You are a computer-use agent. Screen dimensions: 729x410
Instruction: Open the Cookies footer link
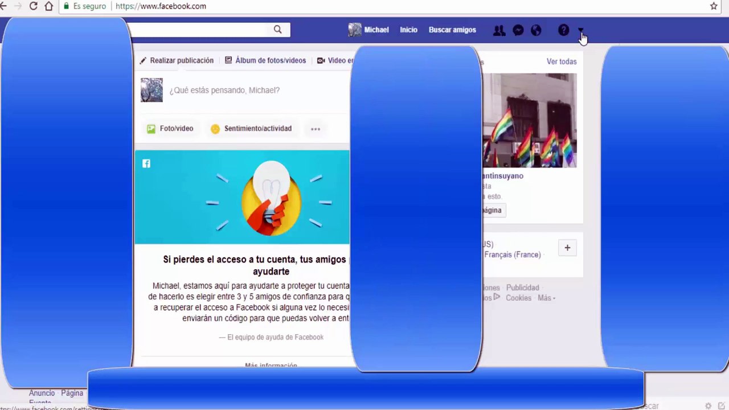(518, 298)
